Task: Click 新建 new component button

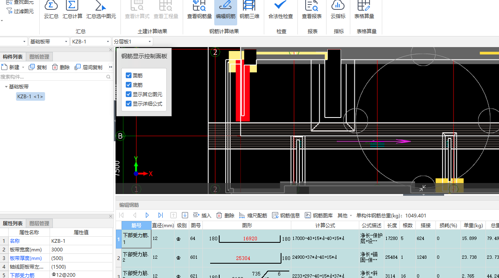Action: coord(11,67)
